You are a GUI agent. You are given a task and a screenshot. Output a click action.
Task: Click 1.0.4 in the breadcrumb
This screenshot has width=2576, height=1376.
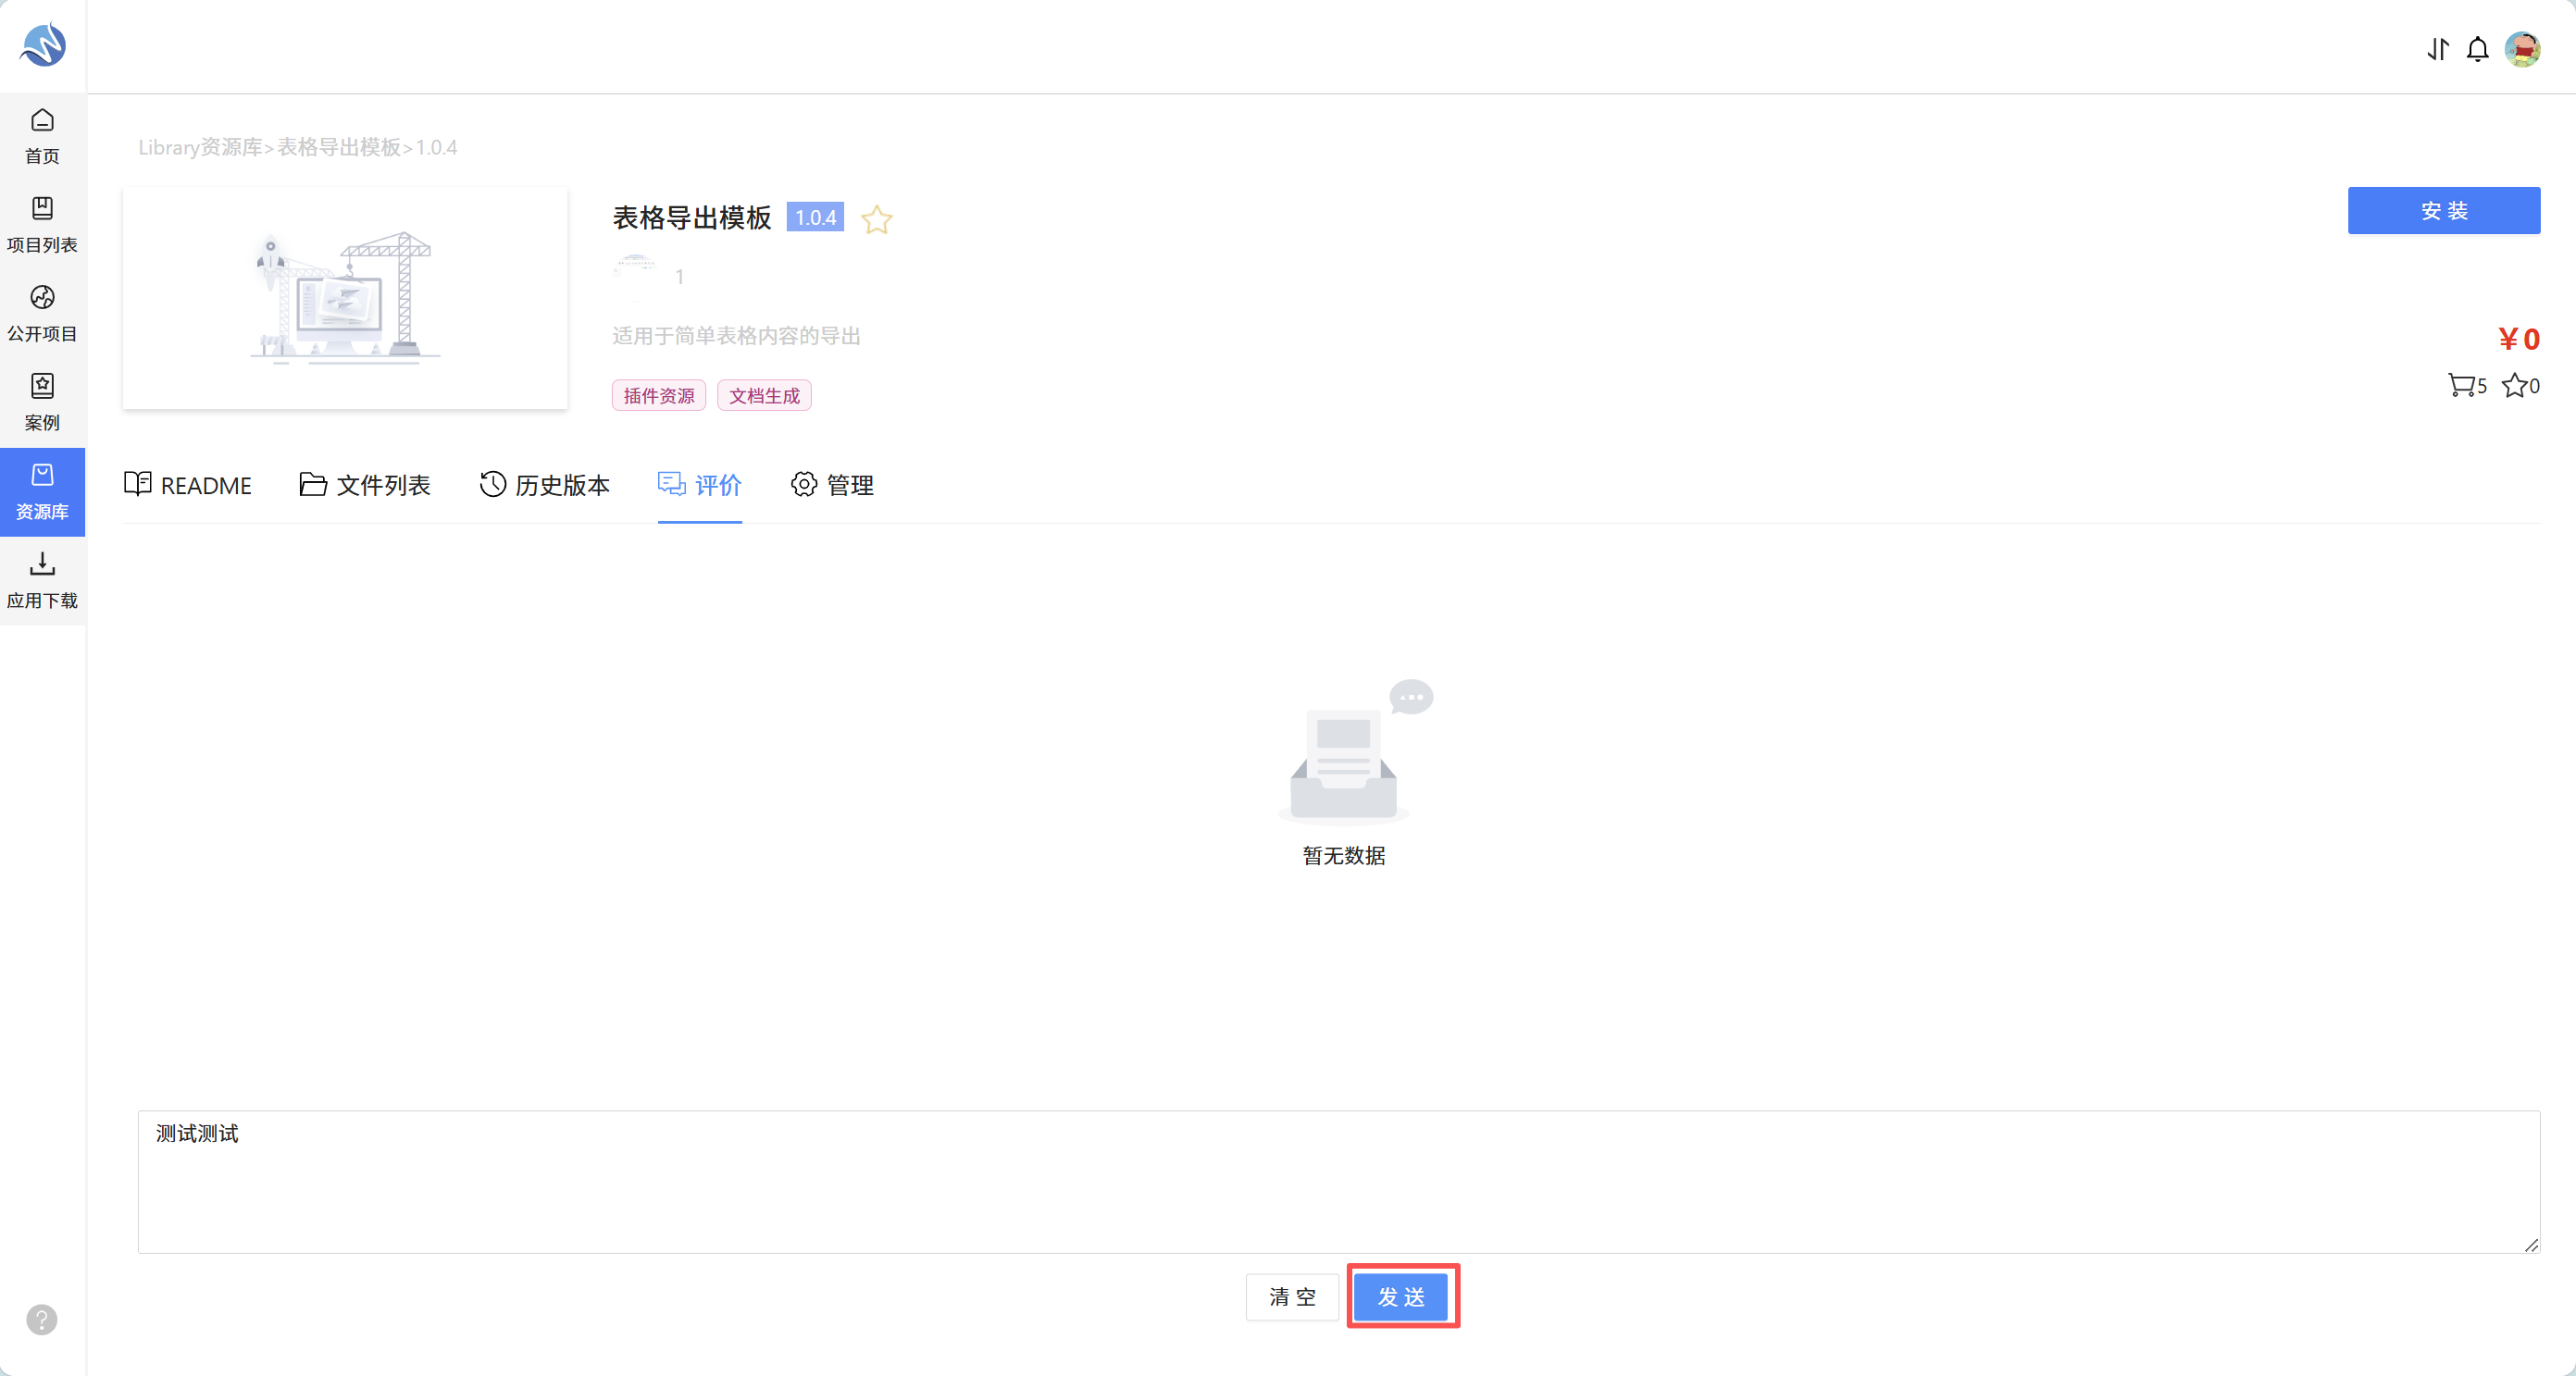click(x=437, y=147)
